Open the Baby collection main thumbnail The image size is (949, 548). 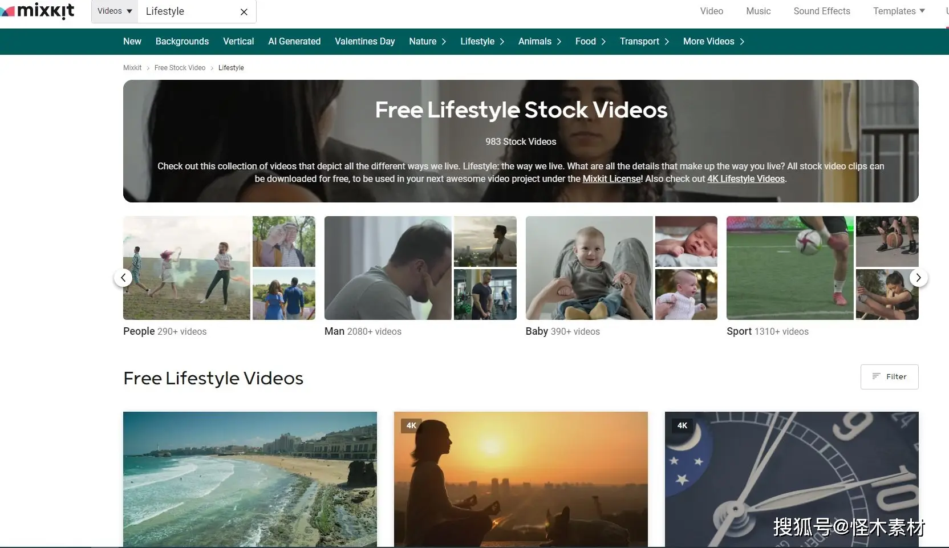589,267
